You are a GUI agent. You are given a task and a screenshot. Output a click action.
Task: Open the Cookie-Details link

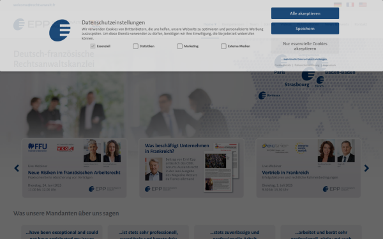(x=283, y=66)
